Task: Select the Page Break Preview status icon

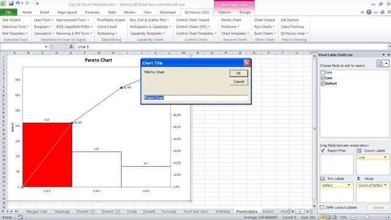Action: [334, 218]
